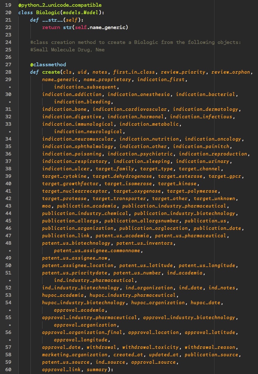Click the @python_2_unicode_compatible decorator
The width and height of the screenshot is (258, 374).
[x=60, y=5]
